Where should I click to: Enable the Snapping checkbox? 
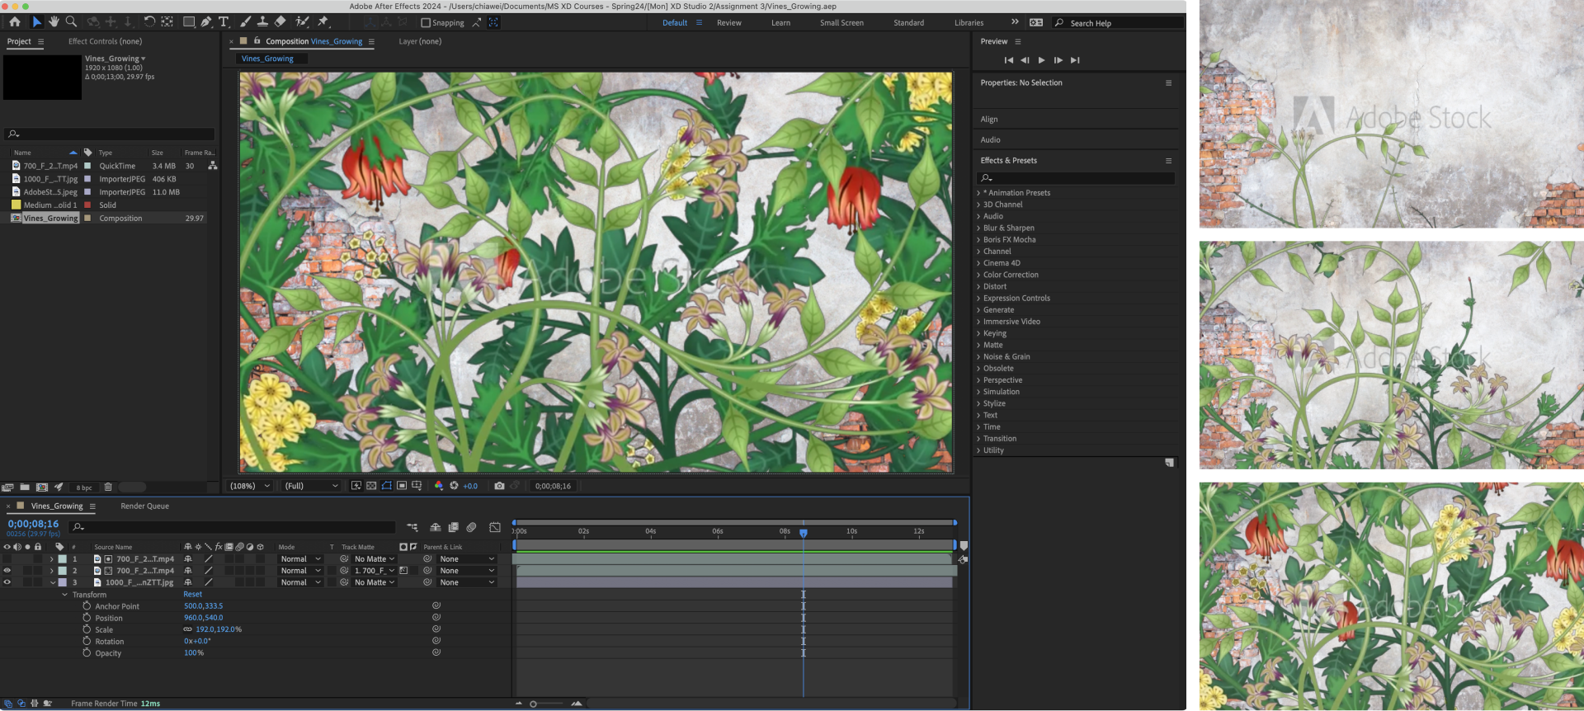click(426, 23)
